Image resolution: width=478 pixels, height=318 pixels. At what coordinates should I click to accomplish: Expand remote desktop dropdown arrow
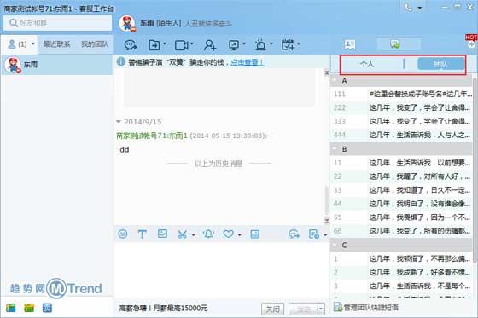[x=244, y=43]
